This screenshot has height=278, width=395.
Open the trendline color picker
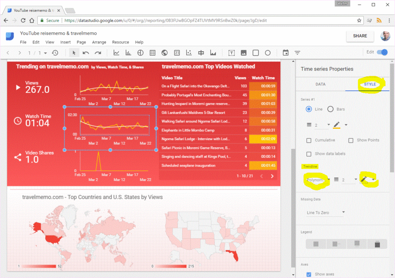(x=367, y=179)
